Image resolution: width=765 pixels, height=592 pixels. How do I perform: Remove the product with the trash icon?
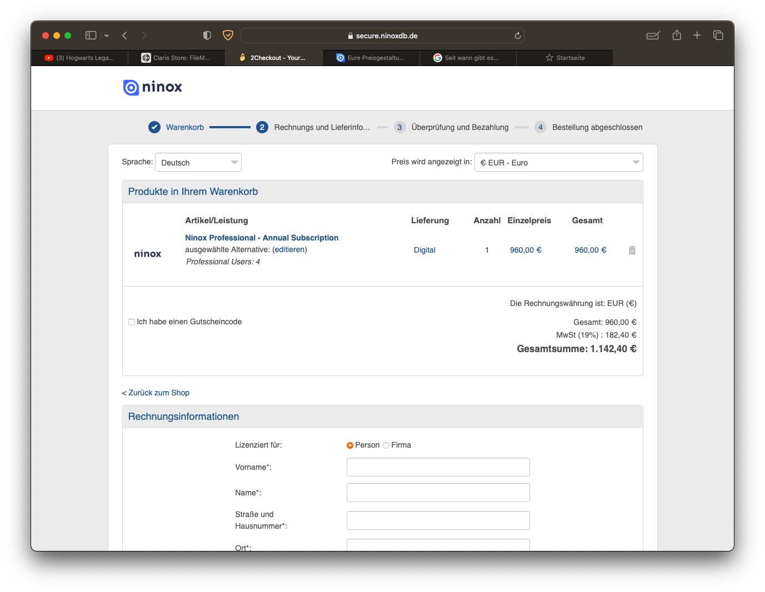(632, 250)
